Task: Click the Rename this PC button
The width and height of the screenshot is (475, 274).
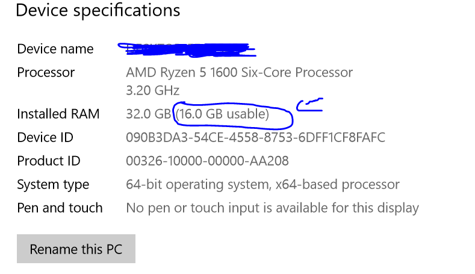Action: (x=76, y=249)
